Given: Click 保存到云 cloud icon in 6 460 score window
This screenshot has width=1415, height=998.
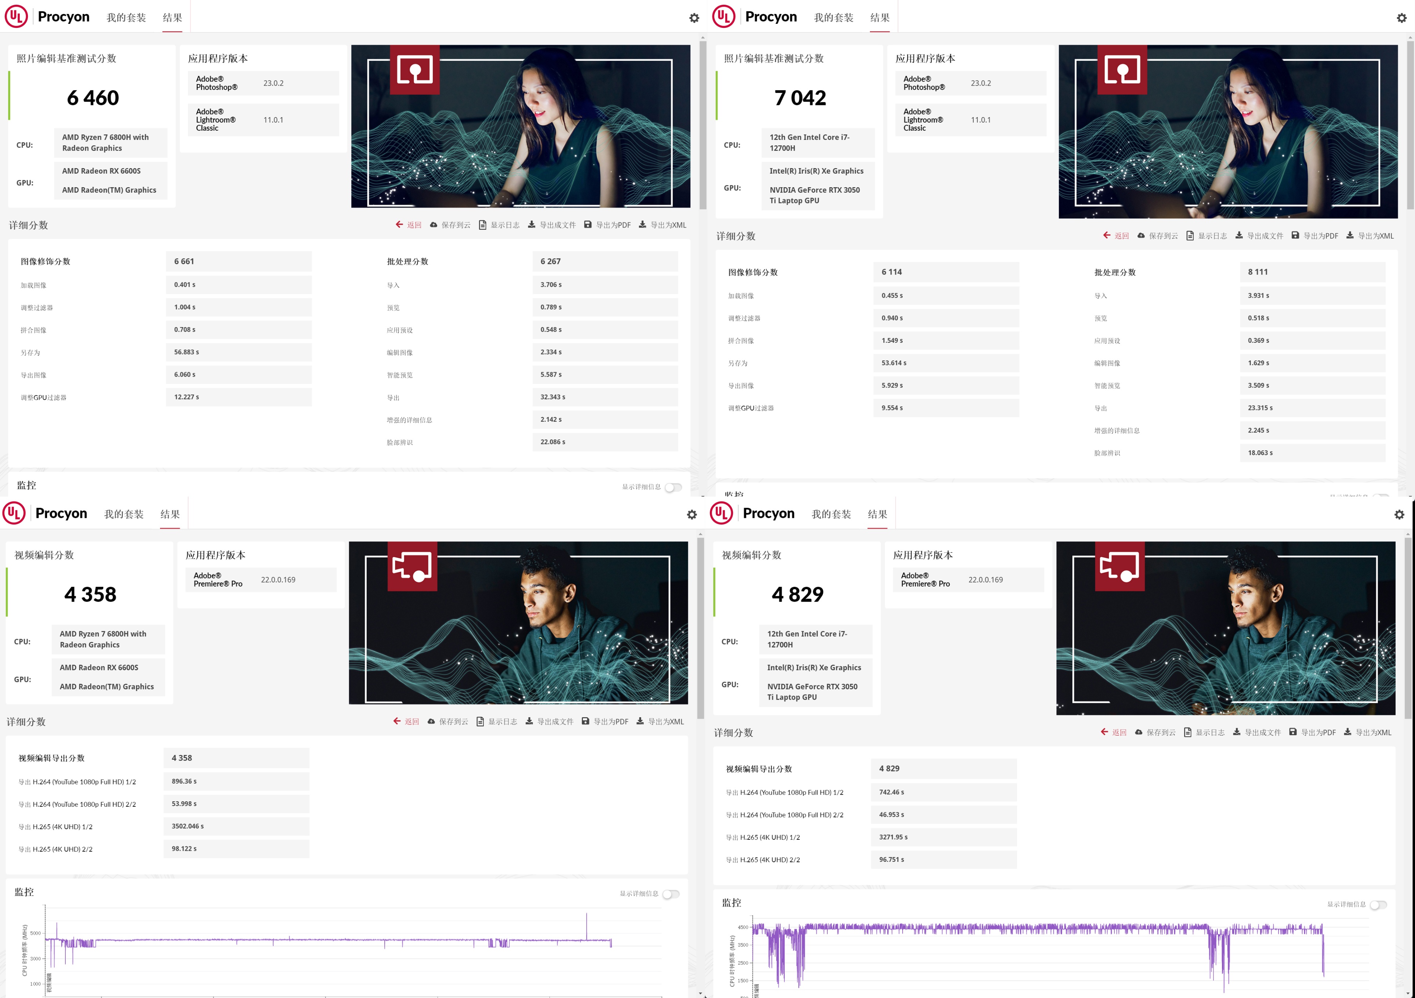Looking at the screenshot, I should tap(433, 225).
